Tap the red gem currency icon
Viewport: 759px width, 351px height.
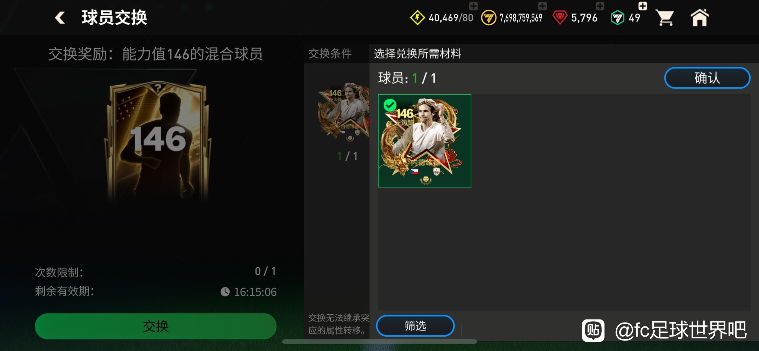pyautogui.click(x=560, y=18)
